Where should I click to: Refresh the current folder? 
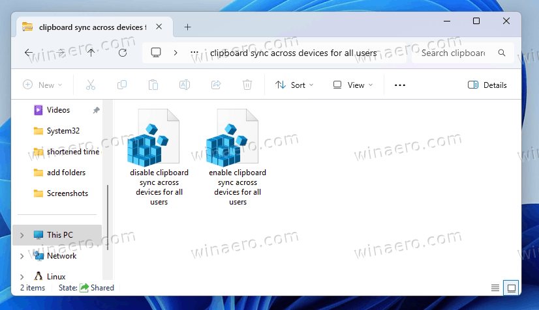(123, 53)
